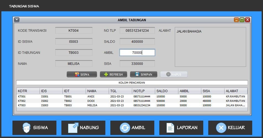Viewport: 263px width, 138px height.
Task: Sort by the SALDO column header
Action: pyautogui.click(x=166, y=91)
